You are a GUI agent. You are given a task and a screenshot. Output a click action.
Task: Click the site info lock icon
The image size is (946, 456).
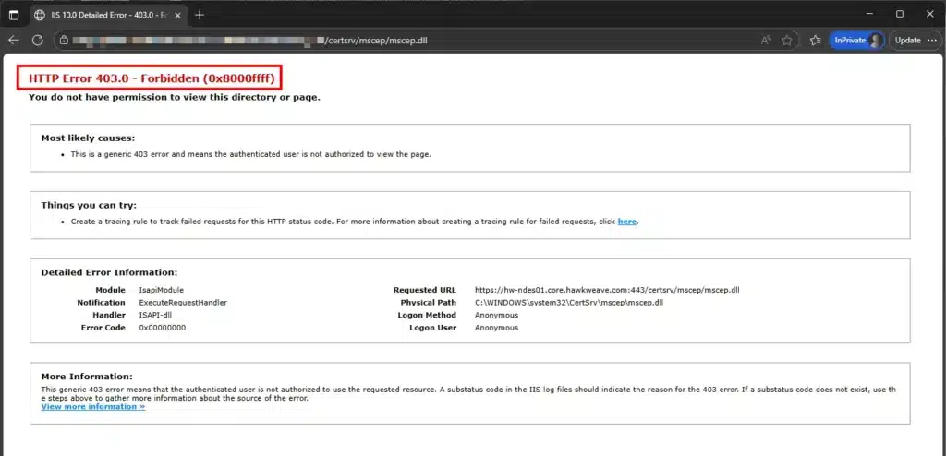63,41
